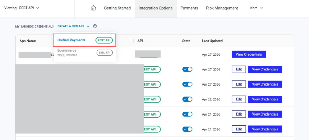309x140 pixels.
Task: Click View Credentials in the first Apr 21, 2026 row
Action: point(265,114)
